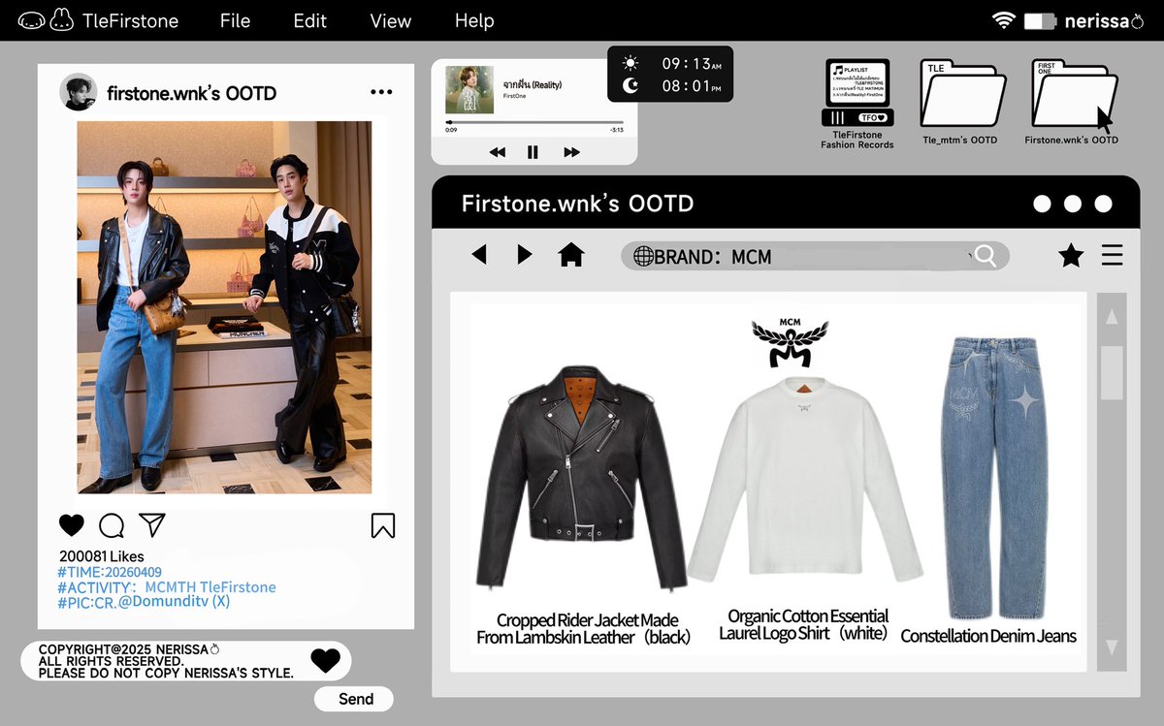The height and width of the screenshot is (726, 1164).
Task: Click scrollbar down arrow
Action: click(1112, 647)
